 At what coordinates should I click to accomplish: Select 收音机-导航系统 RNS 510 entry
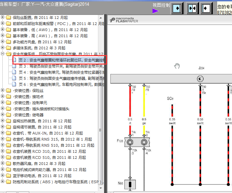(54, 145)
